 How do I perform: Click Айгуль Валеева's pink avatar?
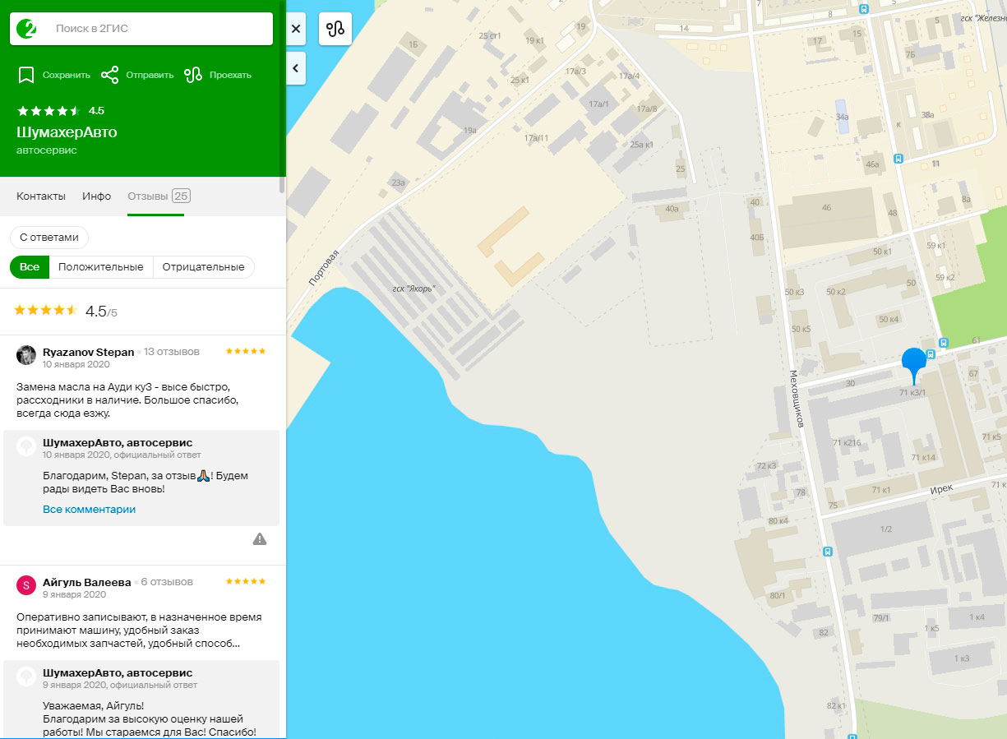point(26,585)
